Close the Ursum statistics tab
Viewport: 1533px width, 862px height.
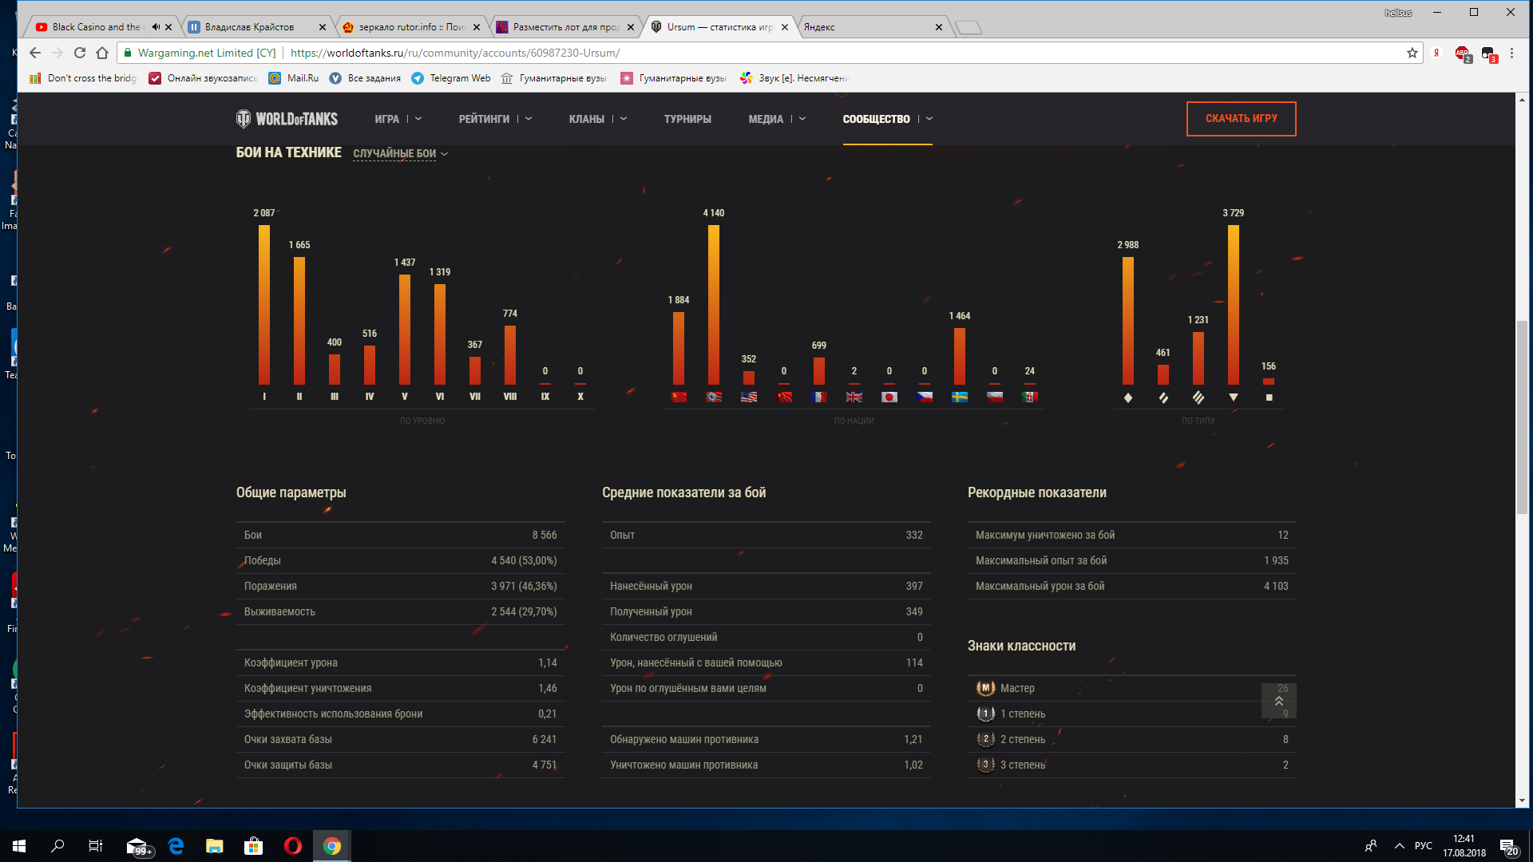785,27
